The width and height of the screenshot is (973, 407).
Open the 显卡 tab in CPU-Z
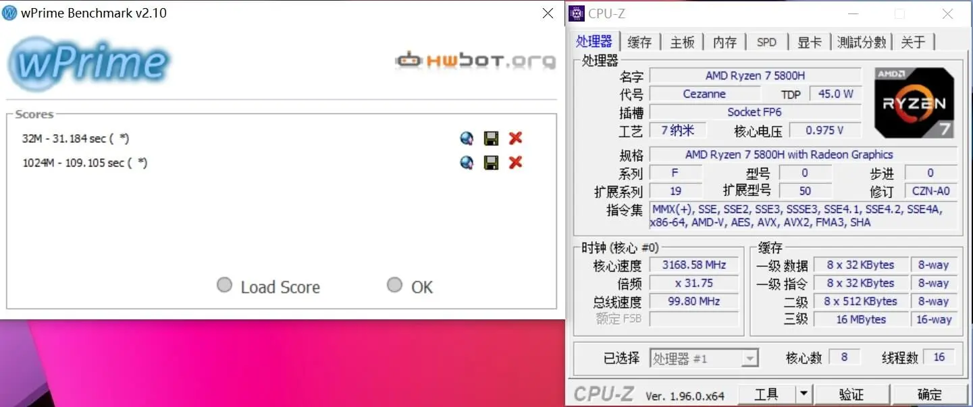(810, 42)
